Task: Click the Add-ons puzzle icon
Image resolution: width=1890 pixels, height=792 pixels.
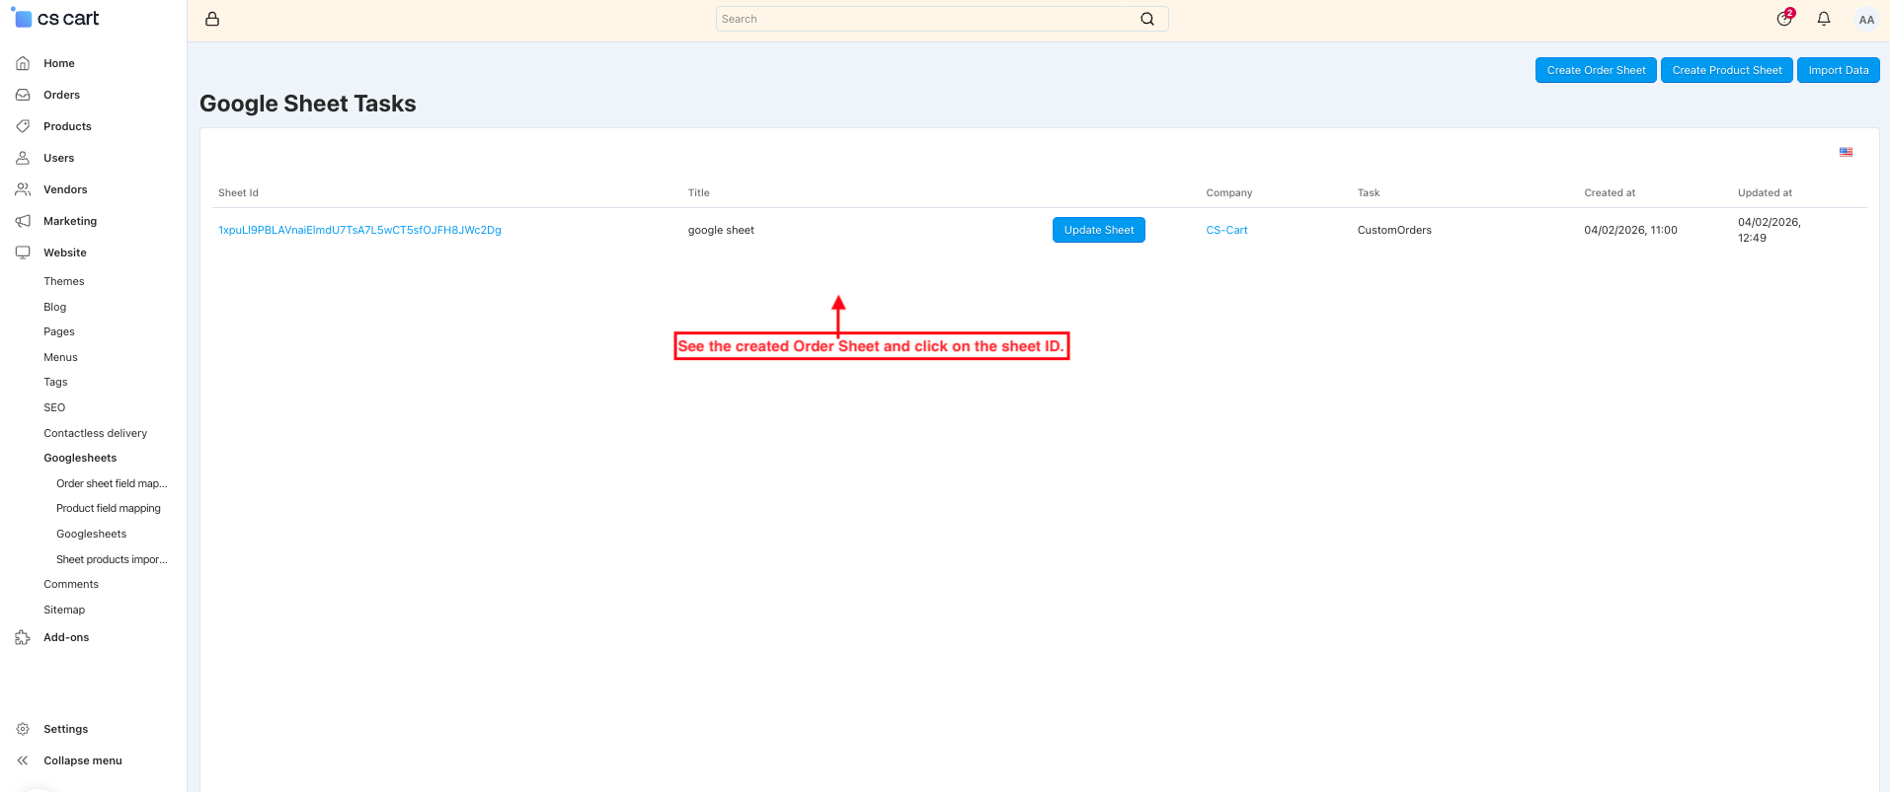Action: [x=23, y=637]
